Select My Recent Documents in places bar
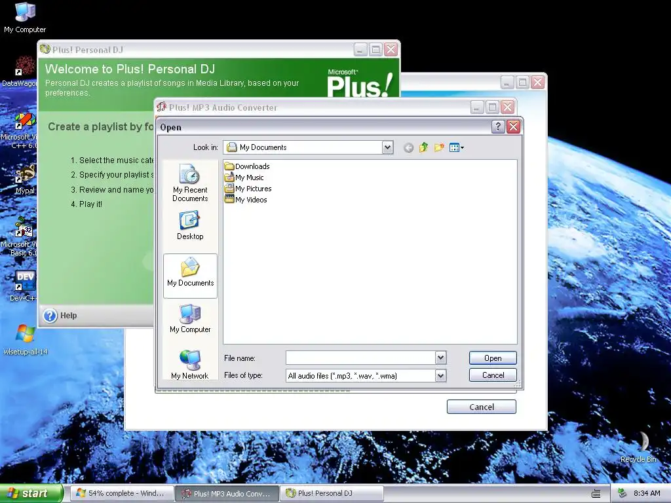 tap(190, 183)
